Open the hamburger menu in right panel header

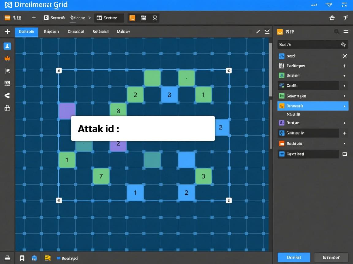pyautogui.click(x=346, y=31)
